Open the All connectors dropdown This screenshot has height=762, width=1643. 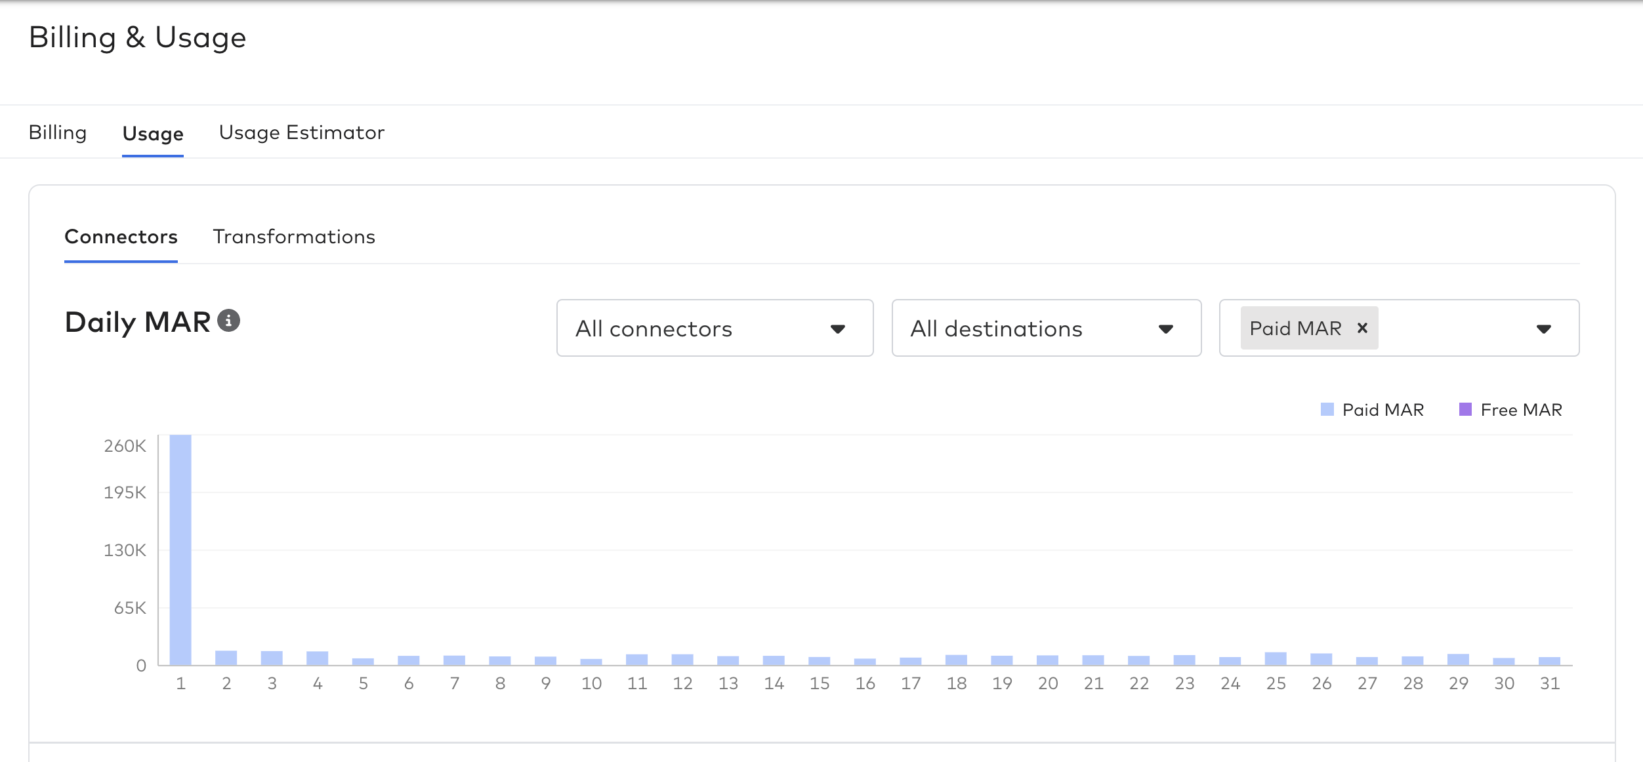coord(715,328)
